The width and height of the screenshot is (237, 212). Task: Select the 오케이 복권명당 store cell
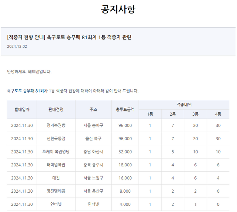tap(56, 152)
